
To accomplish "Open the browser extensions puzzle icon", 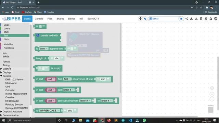I will 207,8.
